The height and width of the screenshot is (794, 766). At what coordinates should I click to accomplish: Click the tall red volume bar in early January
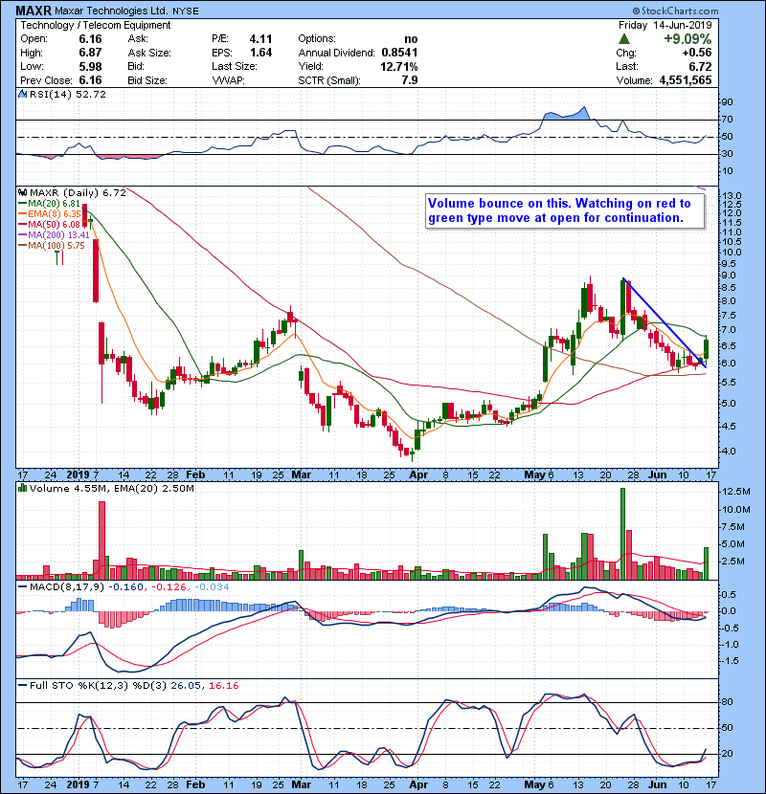[101, 540]
